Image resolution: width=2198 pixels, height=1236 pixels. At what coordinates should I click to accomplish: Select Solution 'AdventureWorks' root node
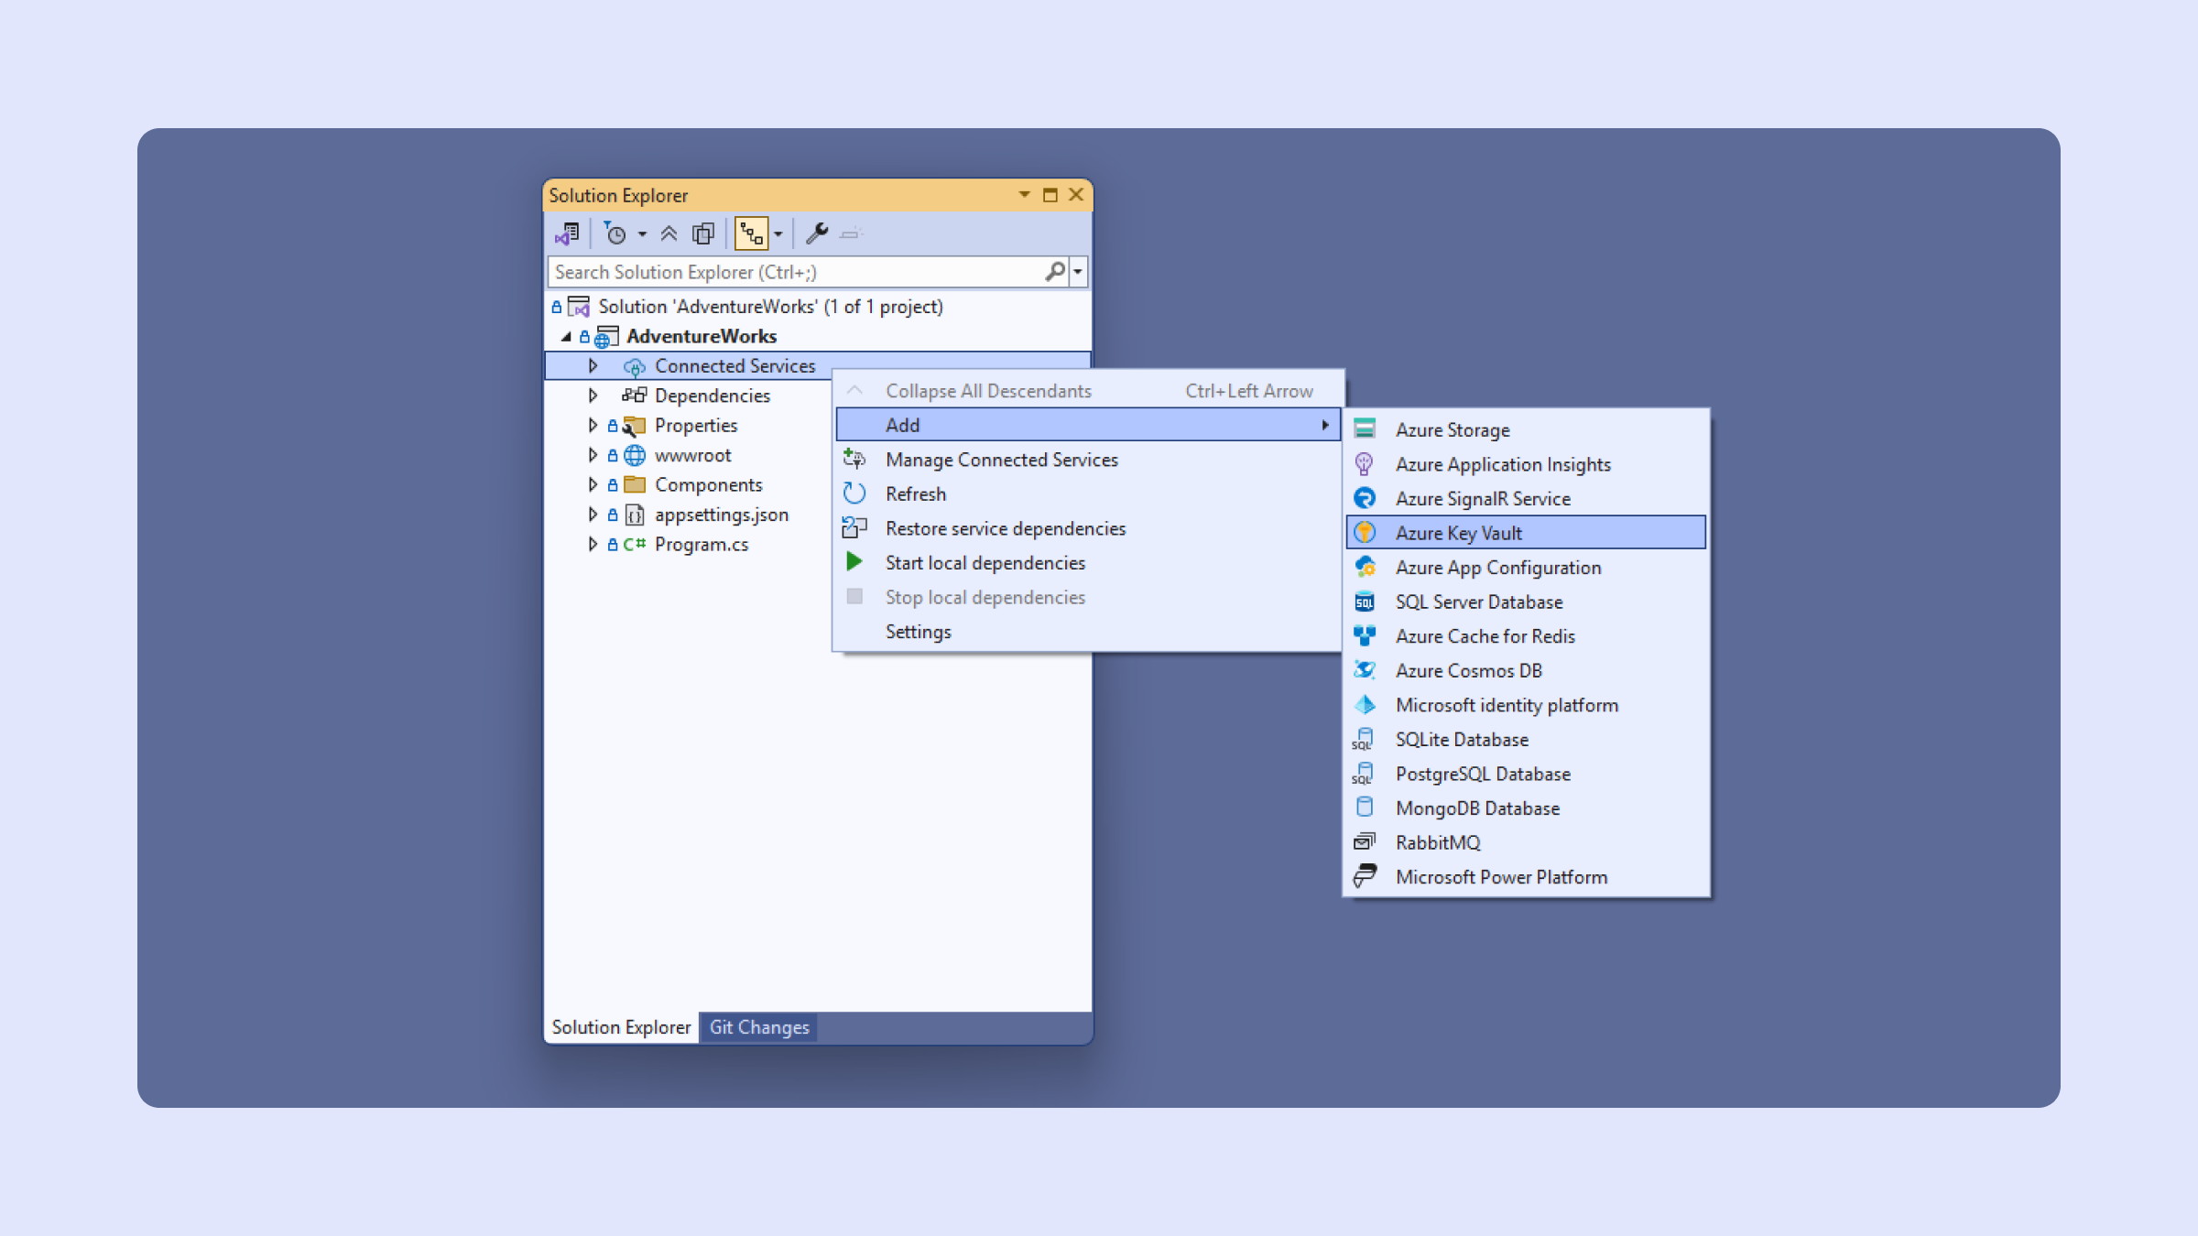coord(770,307)
